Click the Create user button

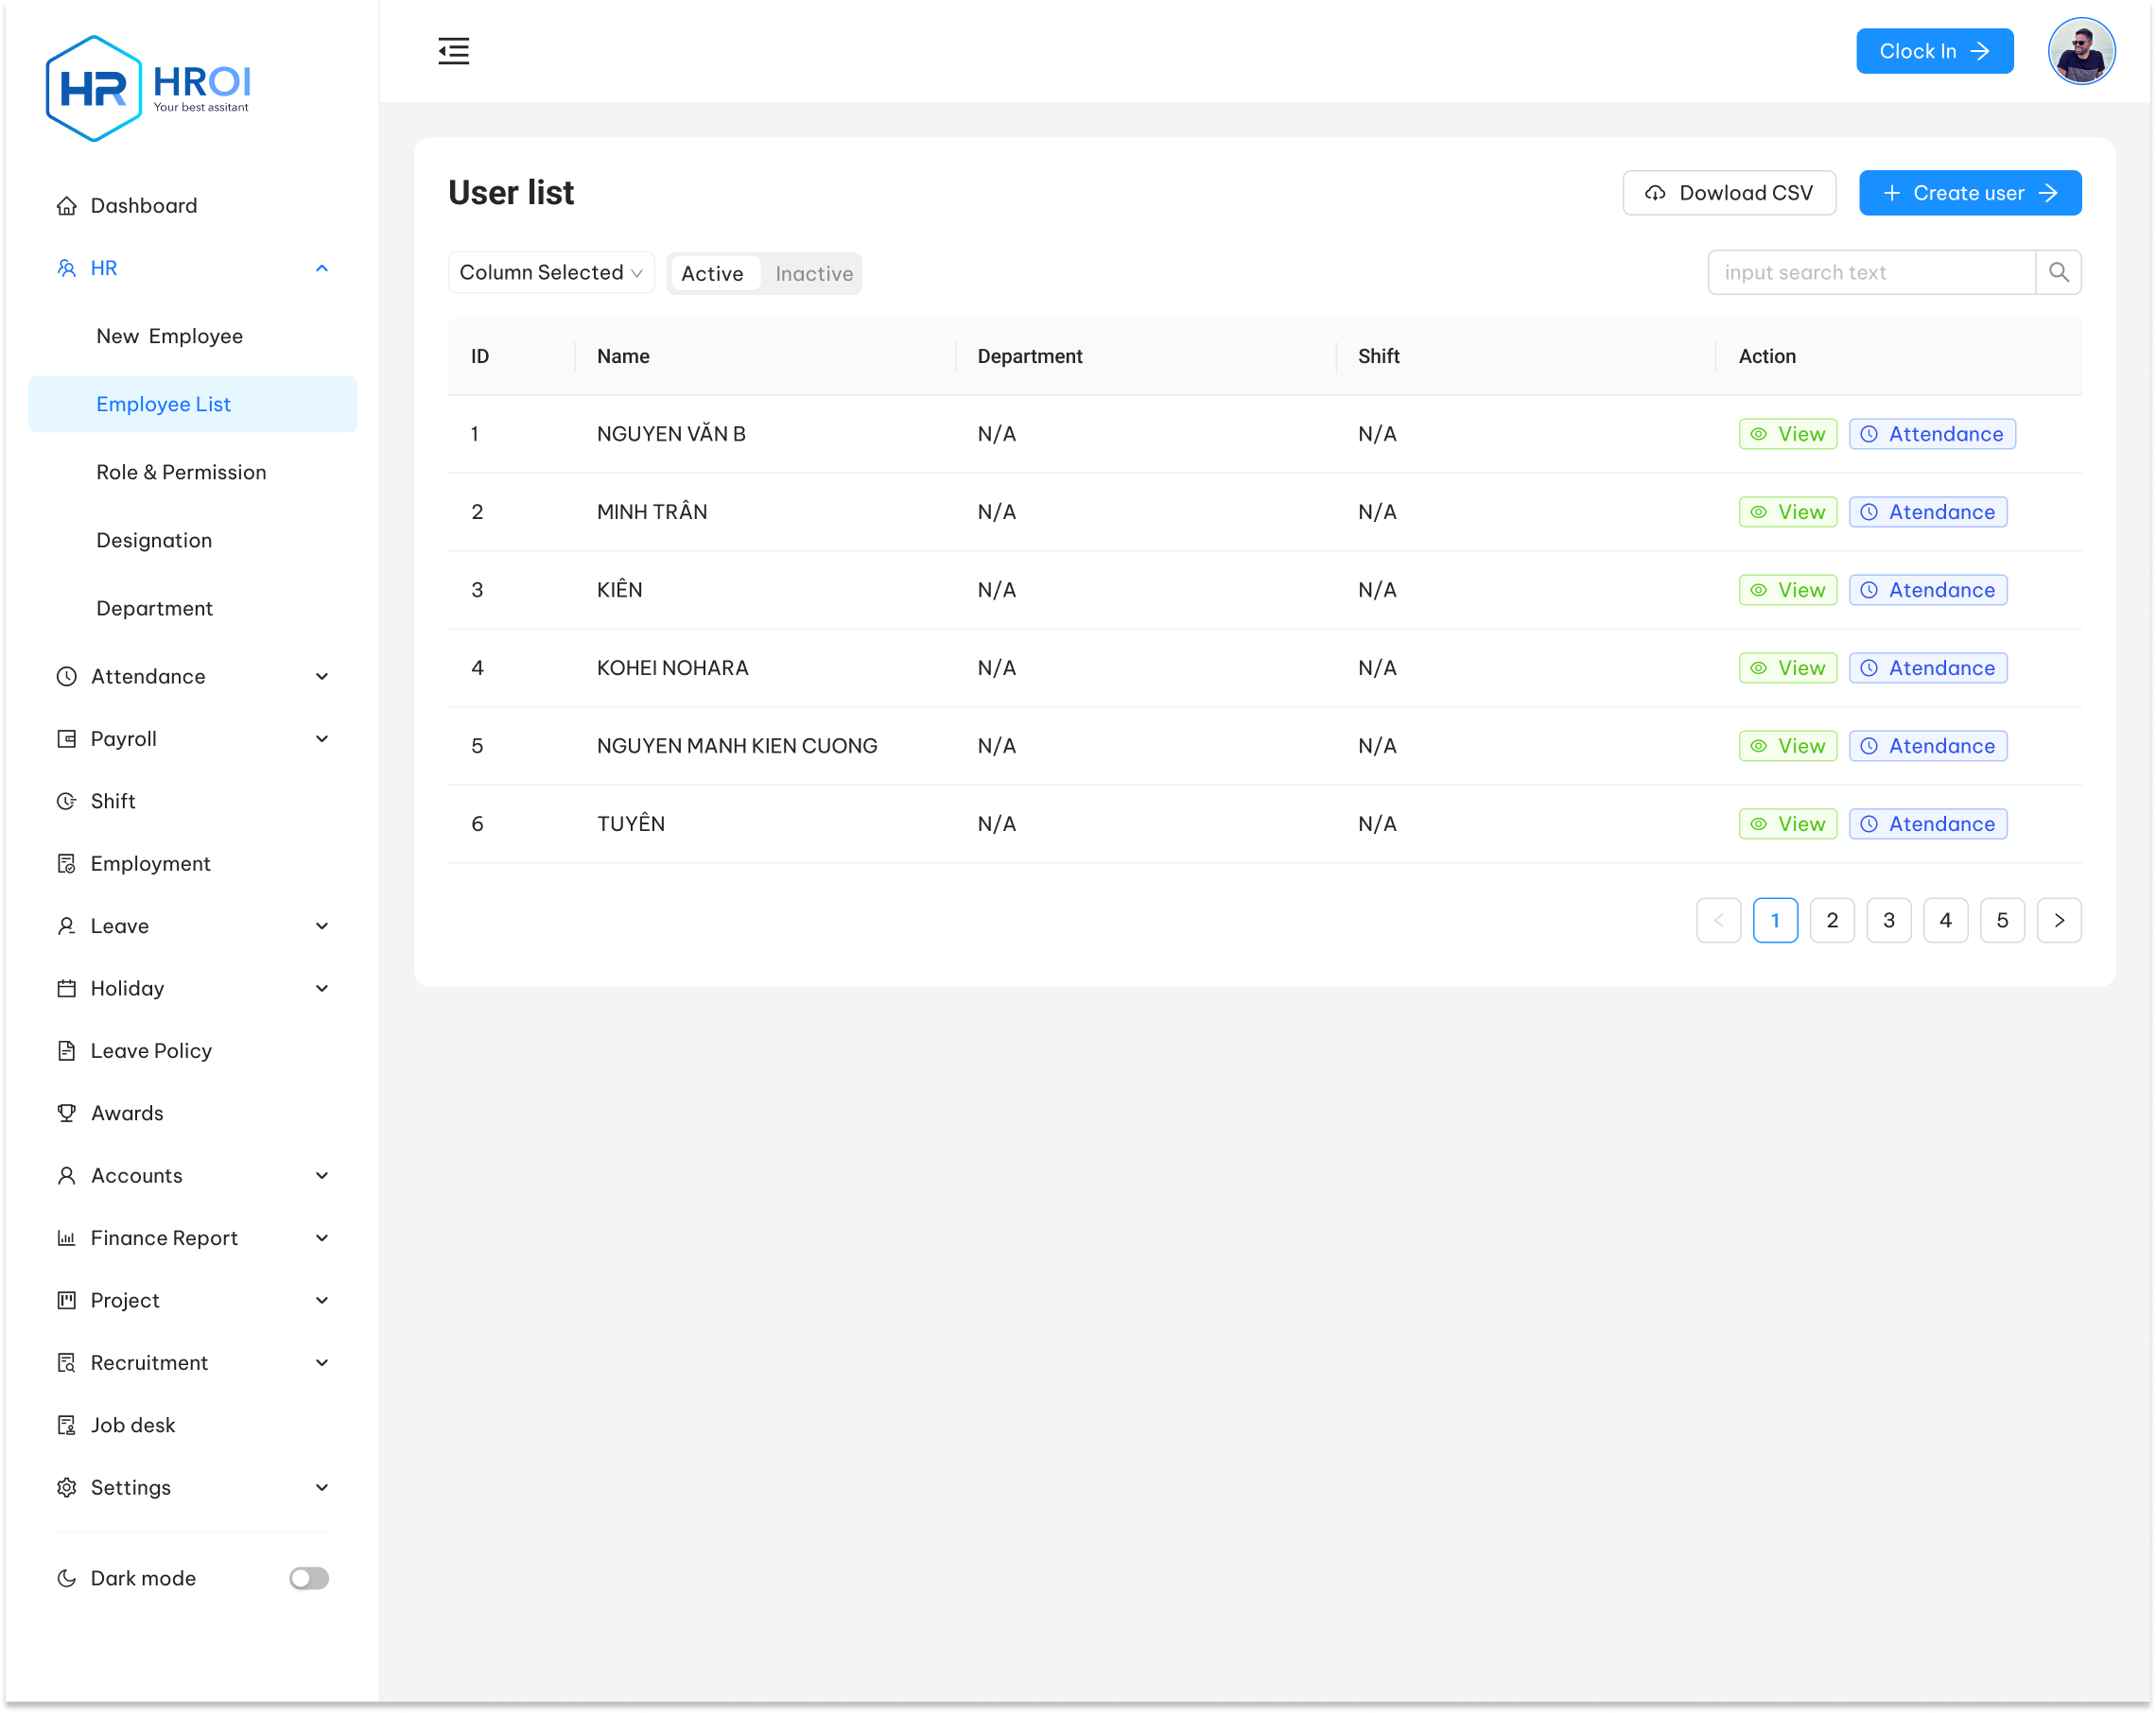1969,193
